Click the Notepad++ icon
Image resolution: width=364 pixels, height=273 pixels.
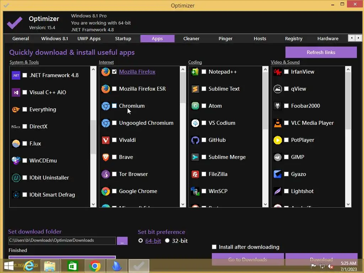point(195,72)
